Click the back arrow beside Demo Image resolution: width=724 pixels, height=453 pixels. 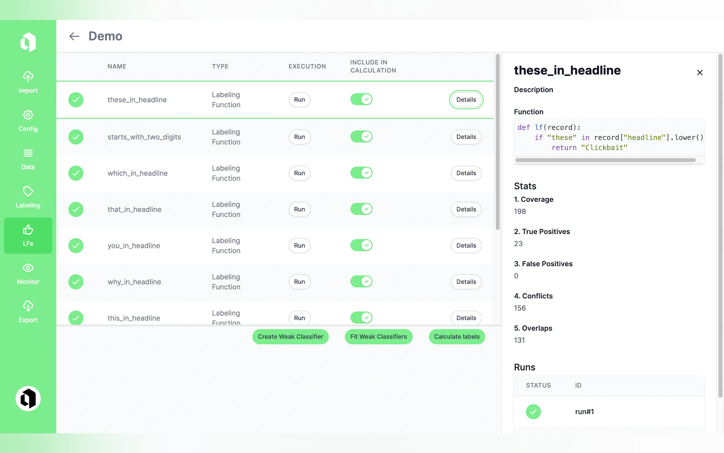[x=74, y=36]
